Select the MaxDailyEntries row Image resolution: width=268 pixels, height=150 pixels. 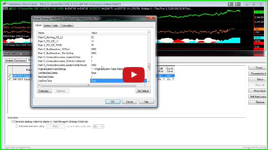[x=92, y=77]
